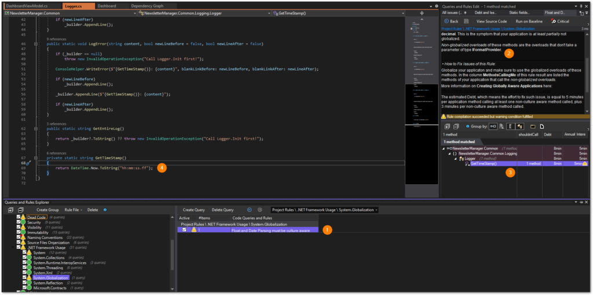Open the Rule File dropdown

coord(74,210)
